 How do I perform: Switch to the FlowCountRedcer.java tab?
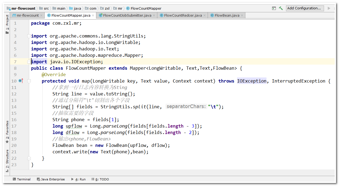pyautogui.click(x=183, y=16)
